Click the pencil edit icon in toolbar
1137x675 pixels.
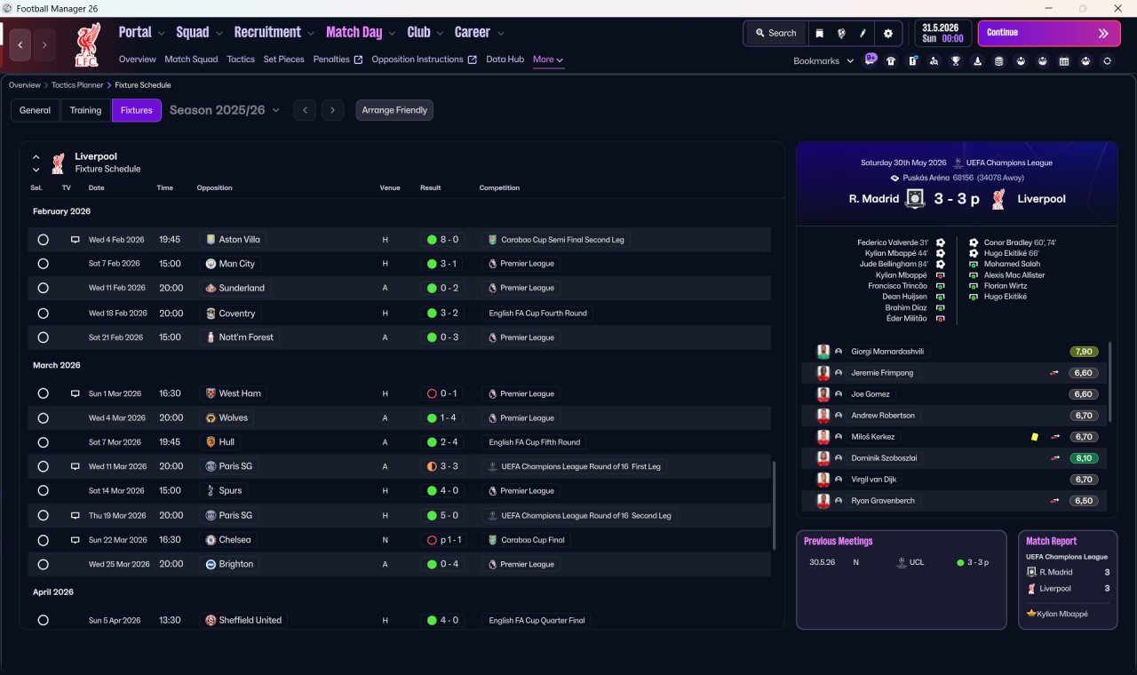click(x=863, y=33)
